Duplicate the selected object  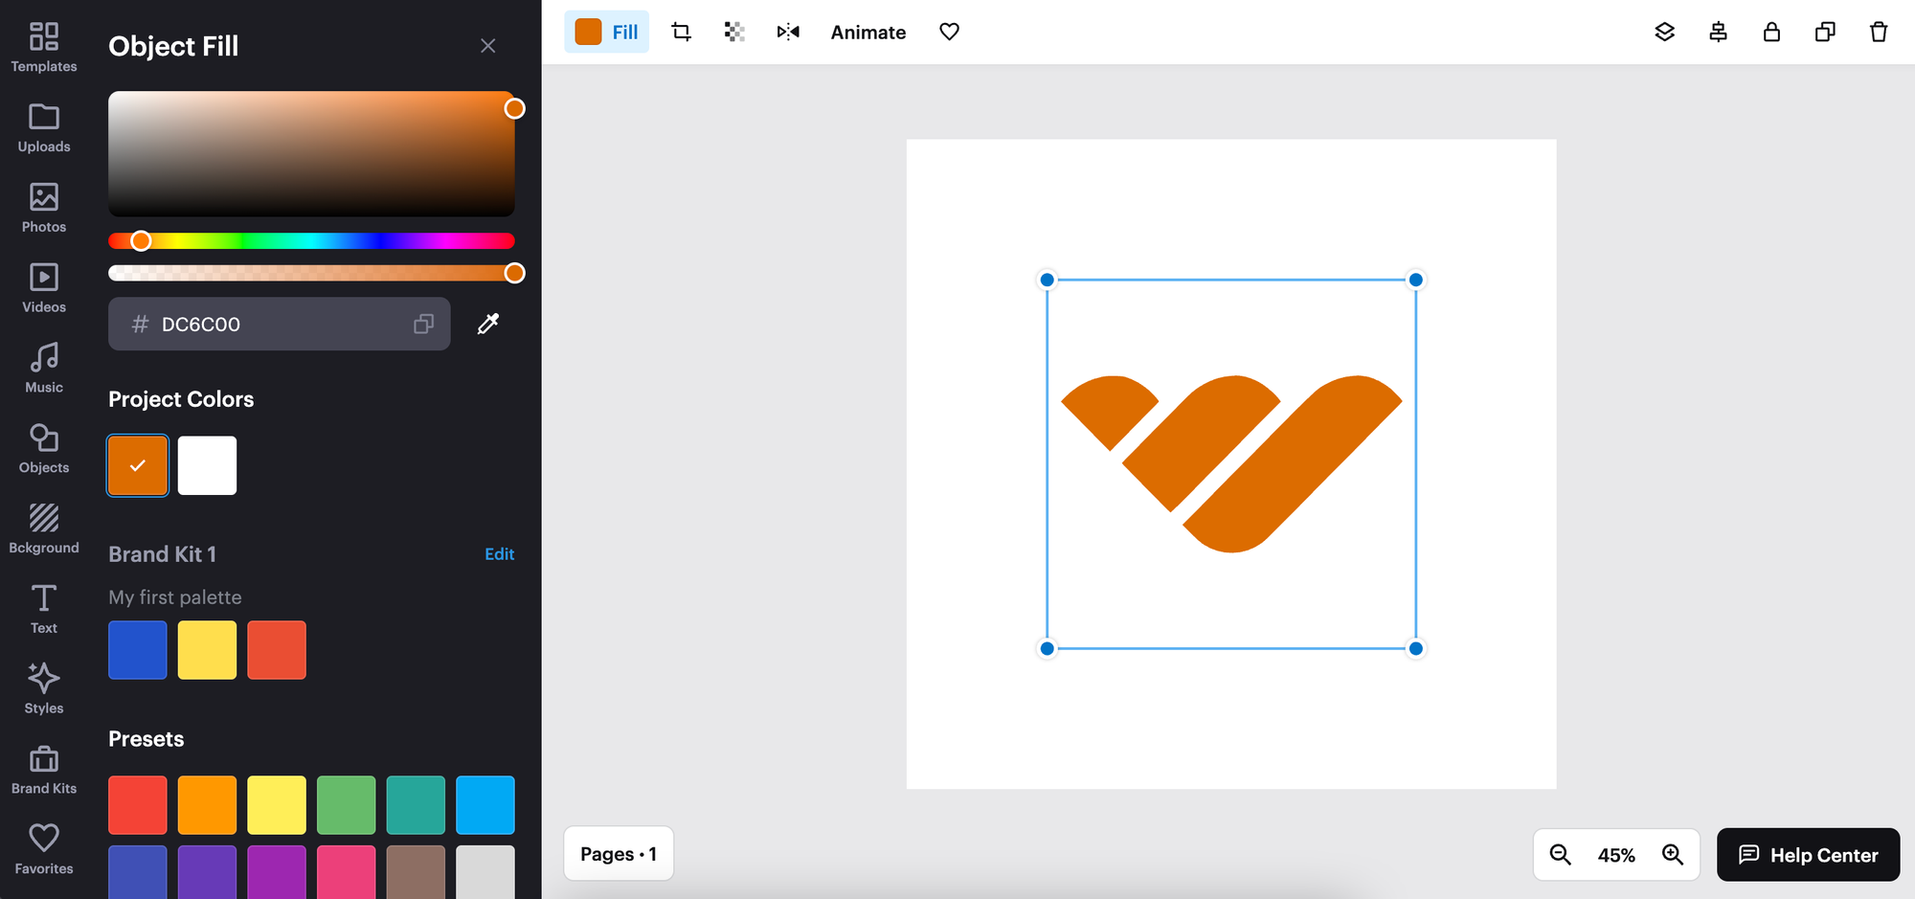coord(1825,32)
